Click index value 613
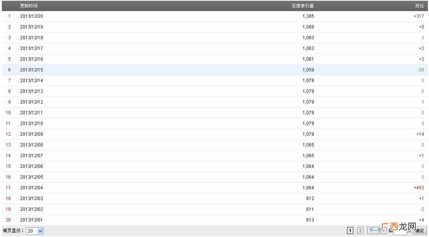 pos(310,220)
